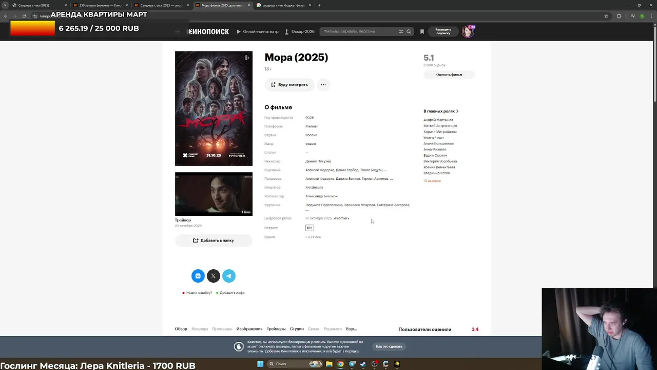Click the 18+ age rating box

(x=309, y=228)
